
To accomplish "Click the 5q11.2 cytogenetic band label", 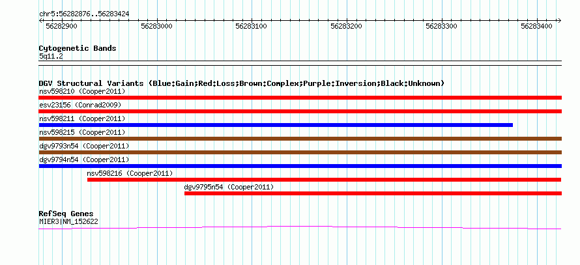I will pyautogui.click(x=50, y=57).
